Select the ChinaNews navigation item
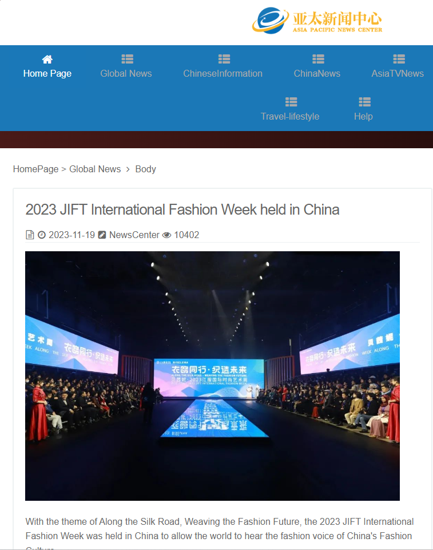 click(x=317, y=74)
